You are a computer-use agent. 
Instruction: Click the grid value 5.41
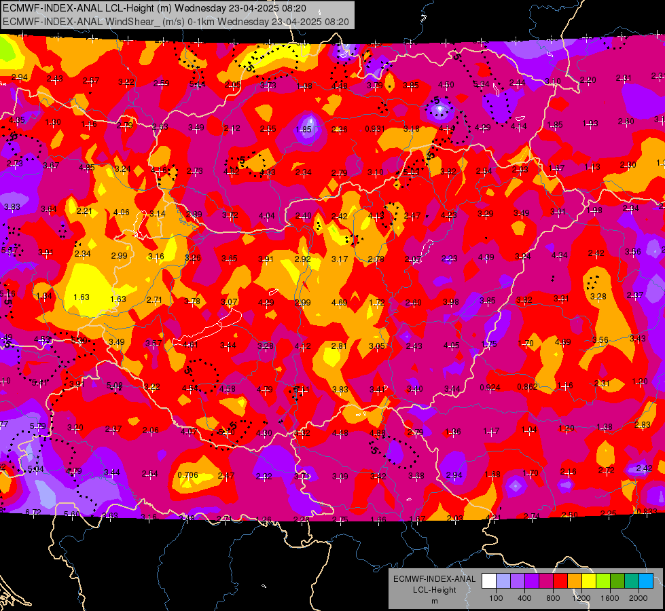point(40,383)
